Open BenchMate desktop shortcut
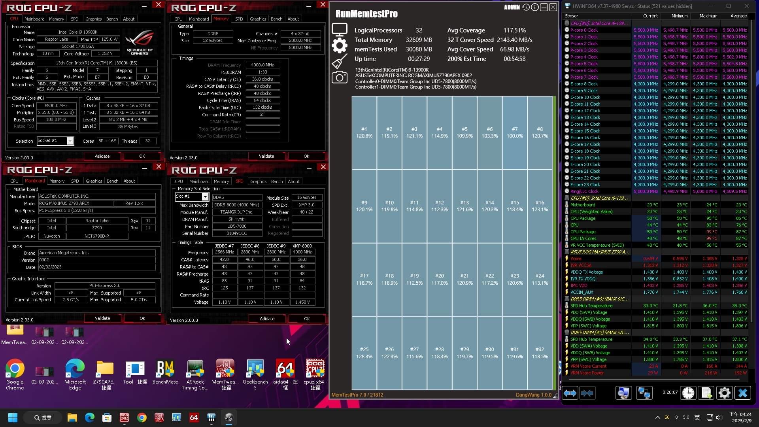 click(165, 372)
